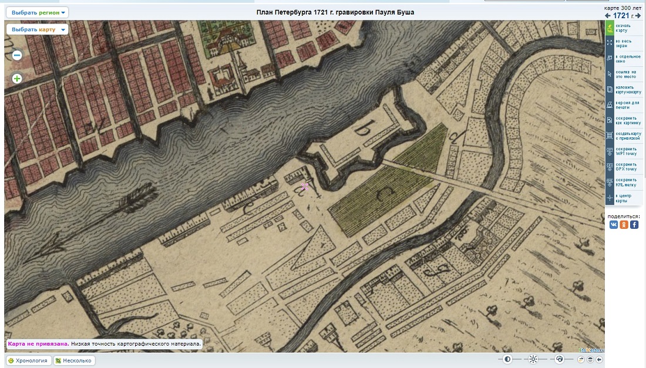The width and height of the screenshot is (646, 368).
Task: Click the create georeferenced map grid icon
Action: (610, 136)
